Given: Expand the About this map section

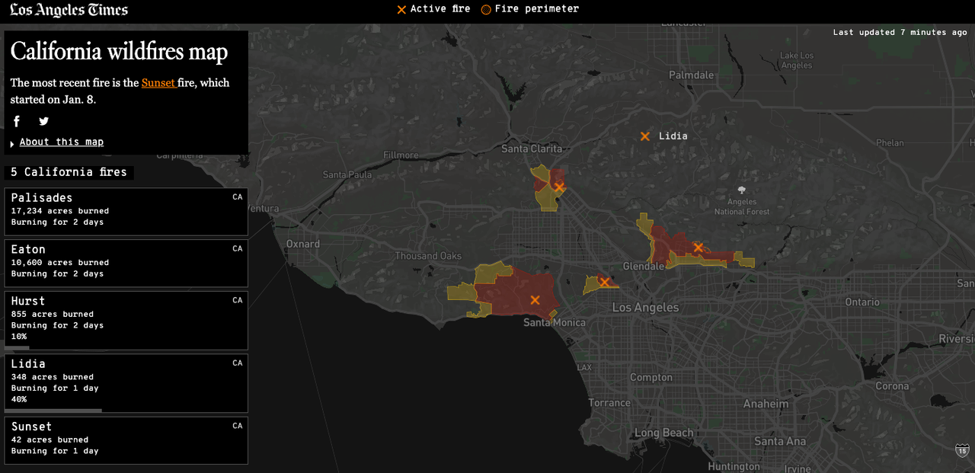Looking at the screenshot, I should click(61, 142).
